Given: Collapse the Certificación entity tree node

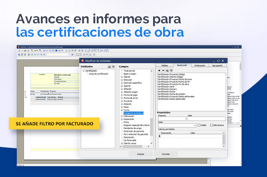Looking at the screenshot, I should (x=83, y=71).
